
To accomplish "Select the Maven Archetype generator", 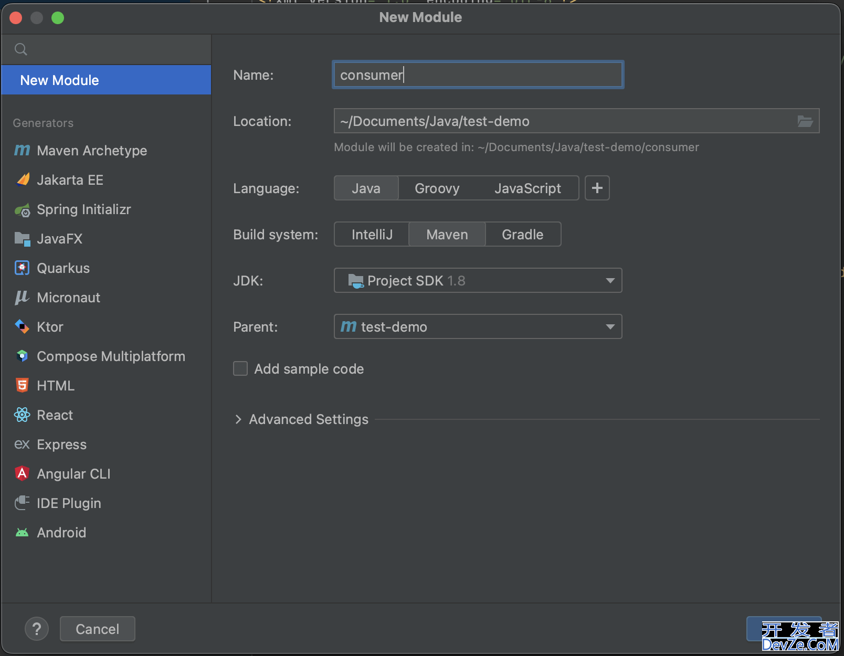I will (107, 151).
